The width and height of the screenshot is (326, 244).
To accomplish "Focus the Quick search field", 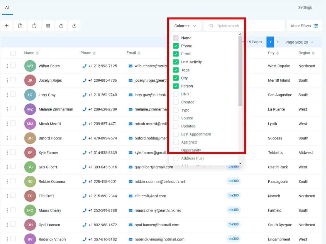I will pyautogui.click(x=228, y=26).
